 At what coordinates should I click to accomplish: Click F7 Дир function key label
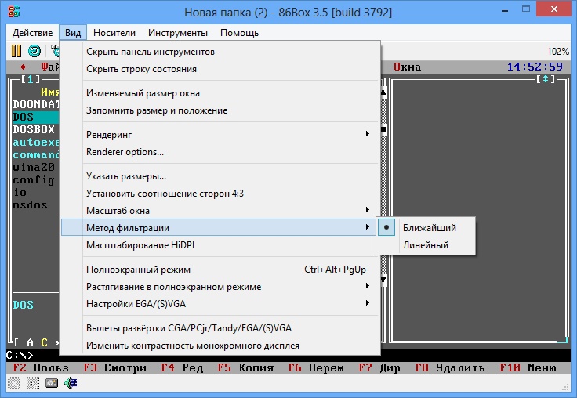click(379, 368)
